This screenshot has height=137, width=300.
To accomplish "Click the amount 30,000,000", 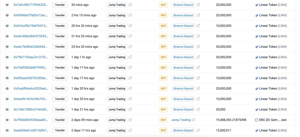I will 223,46.
